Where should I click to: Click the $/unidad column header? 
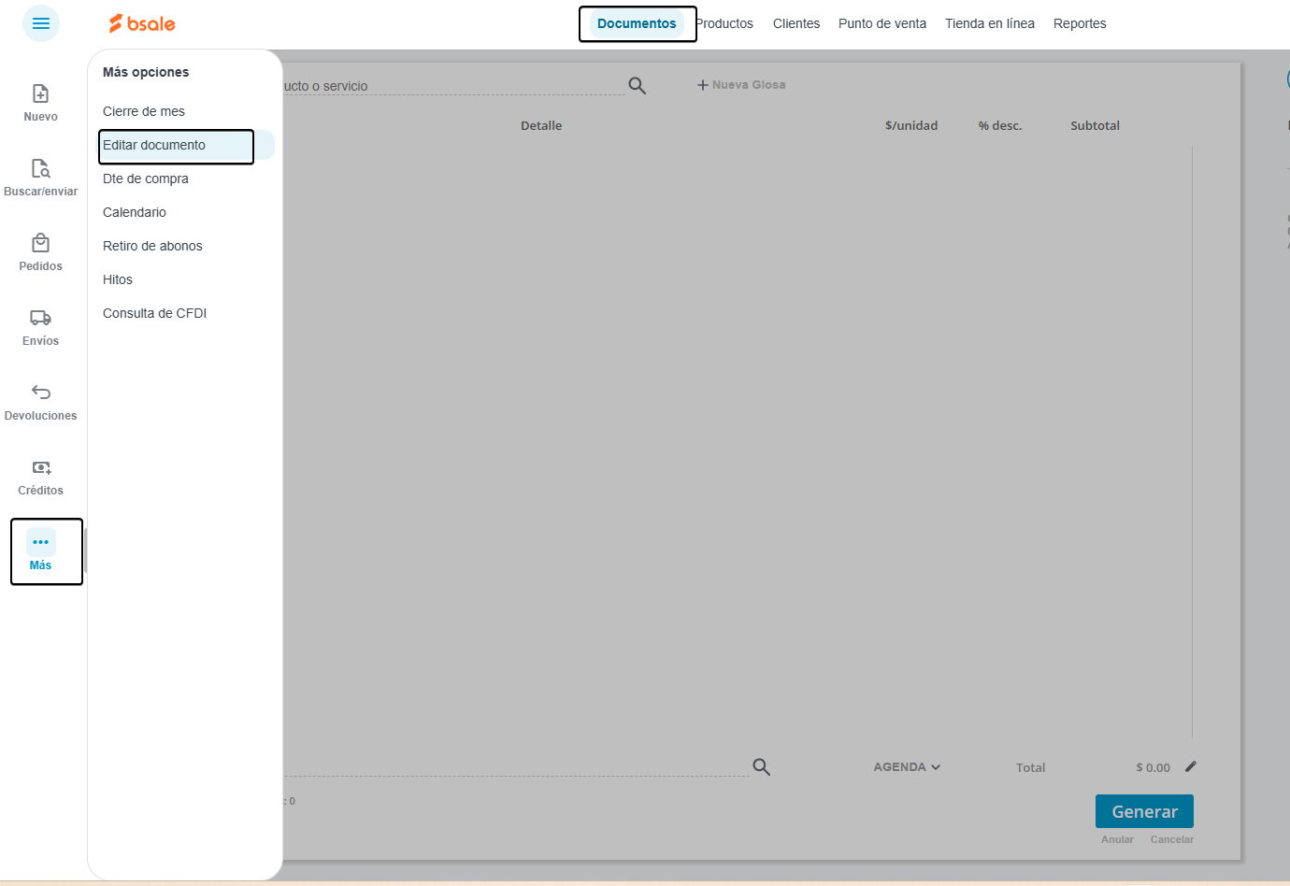911,125
